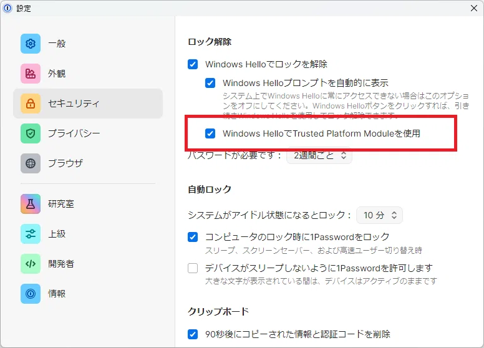
Task: Go to the プライバシー section
Action: (88, 133)
